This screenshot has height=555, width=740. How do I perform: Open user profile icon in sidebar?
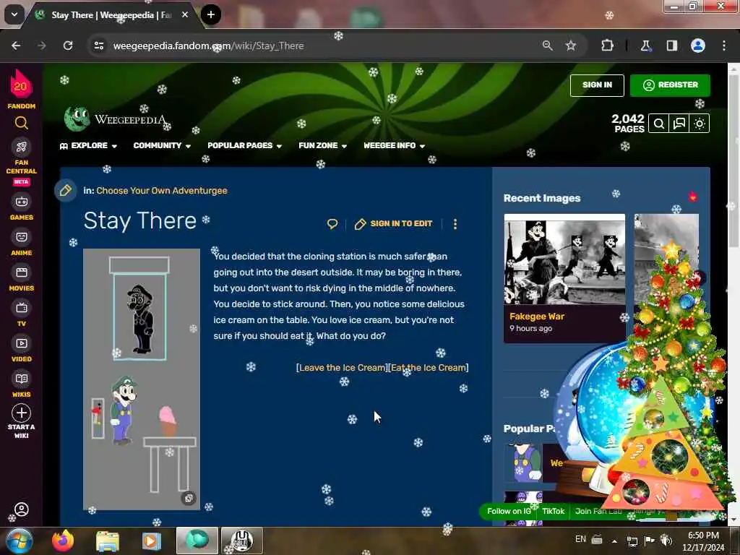pos(21,509)
